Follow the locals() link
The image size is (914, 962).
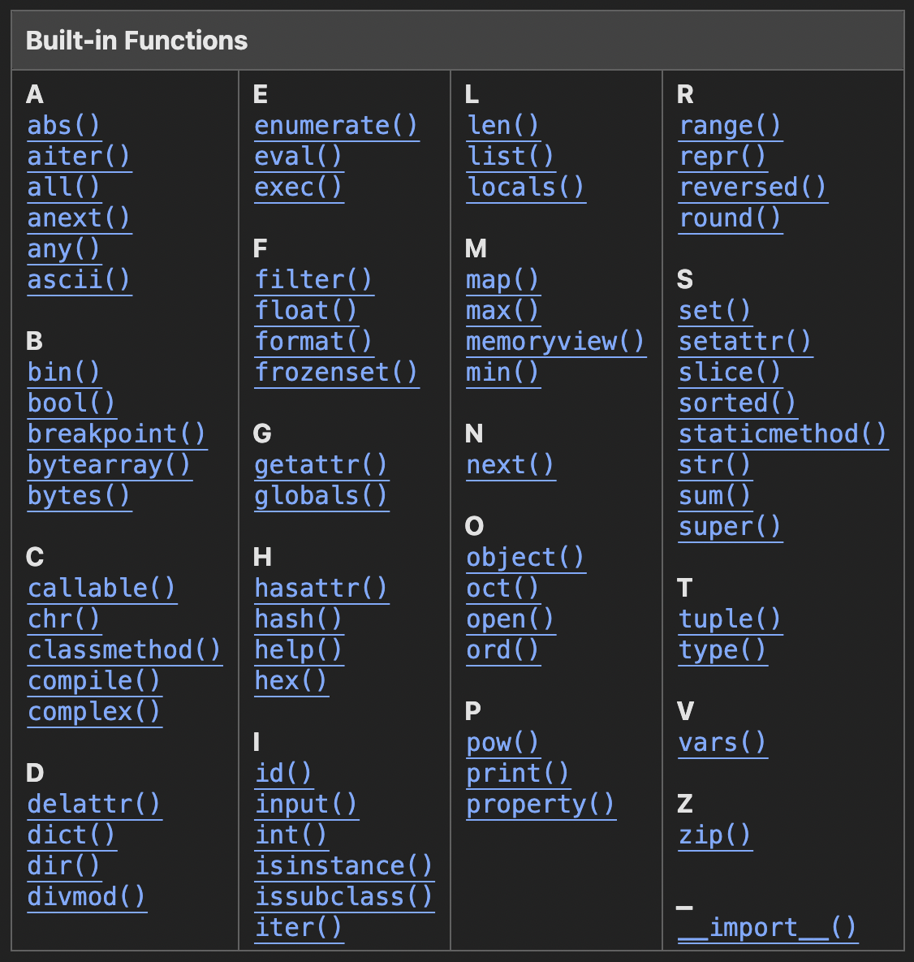point(525,188)
